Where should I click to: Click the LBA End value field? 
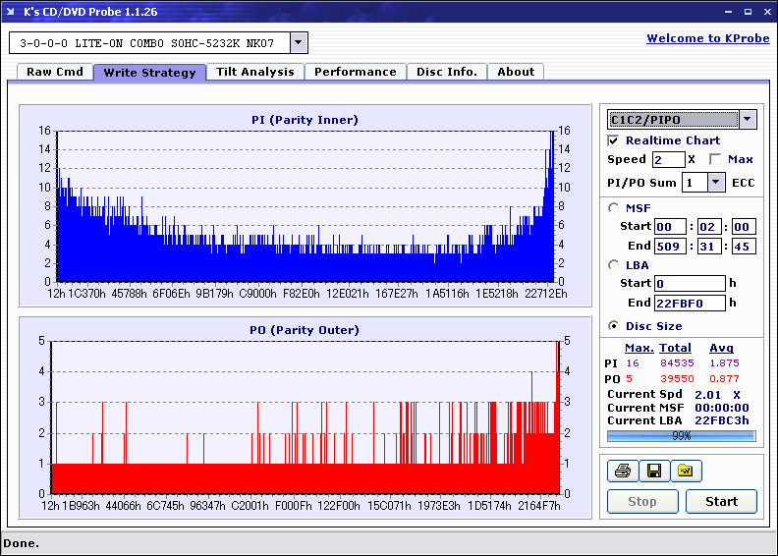pos(689,303)
